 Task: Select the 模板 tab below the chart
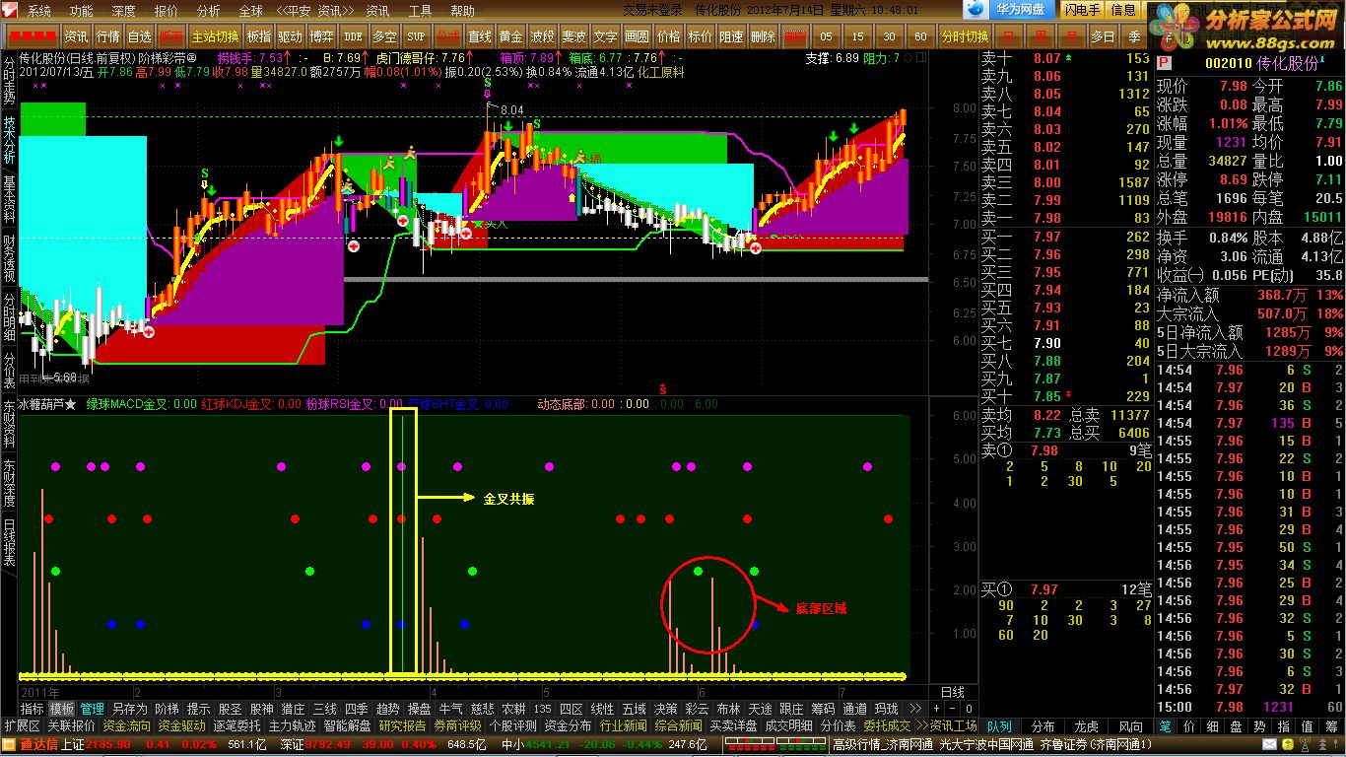pyautogui.click(x=62, y=709)
